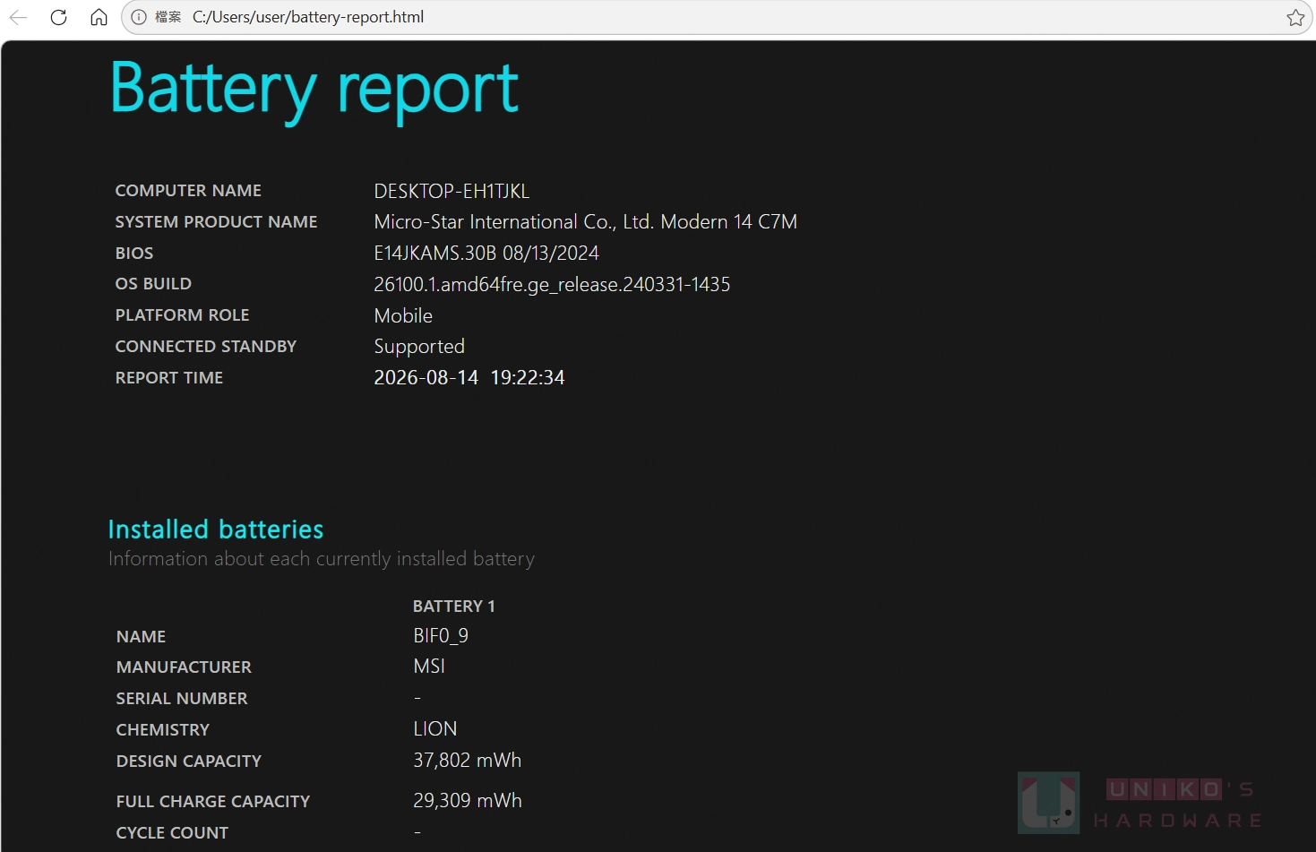Select OS build value 26100.1.amd64fre.ge_release
Viewport: 1316px width, 852px height.
tap(552, 285)
